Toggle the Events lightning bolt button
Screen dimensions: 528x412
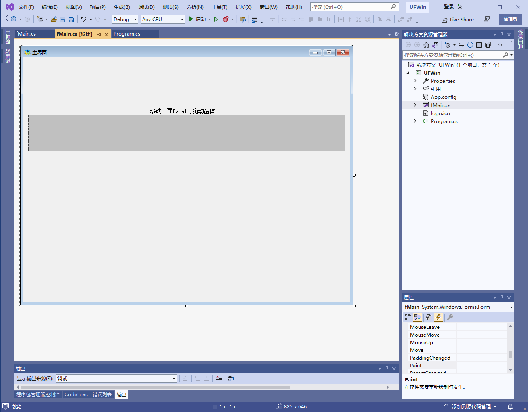coord(438,317)
